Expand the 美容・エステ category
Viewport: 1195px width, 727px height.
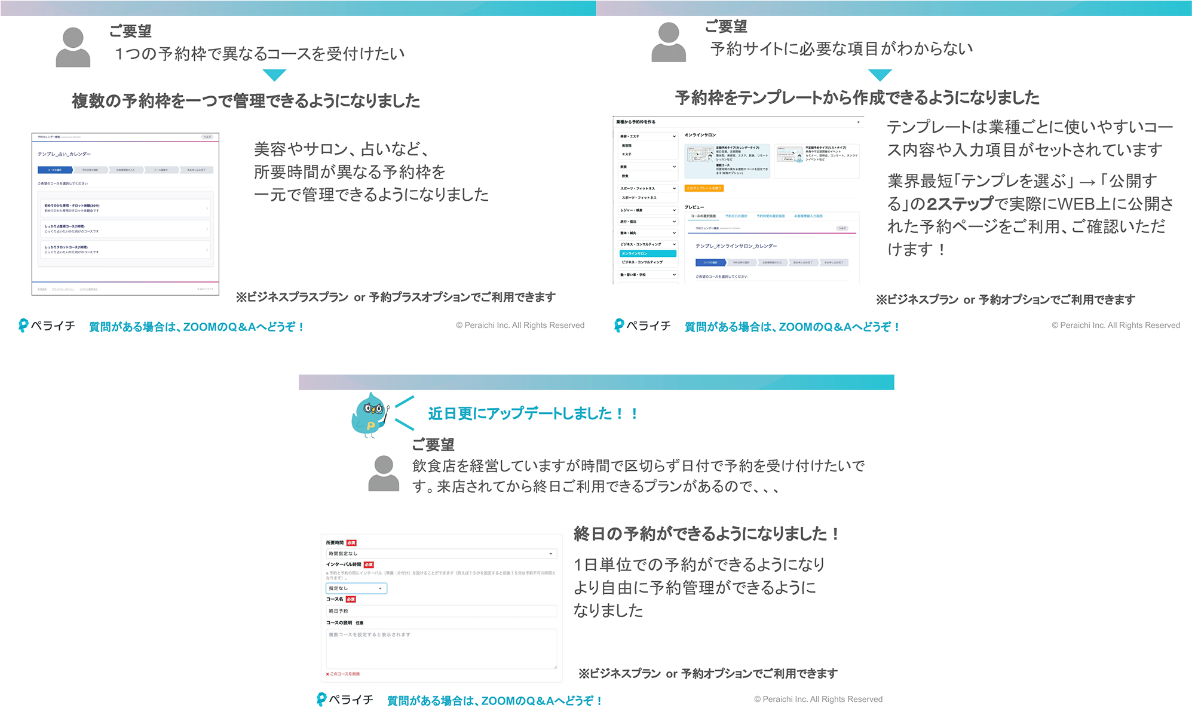coord(648,136)
